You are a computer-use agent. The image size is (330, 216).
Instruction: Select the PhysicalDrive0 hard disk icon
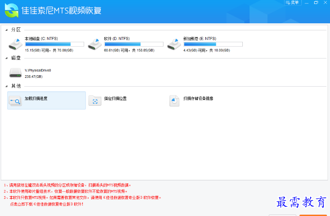(15, 73)
